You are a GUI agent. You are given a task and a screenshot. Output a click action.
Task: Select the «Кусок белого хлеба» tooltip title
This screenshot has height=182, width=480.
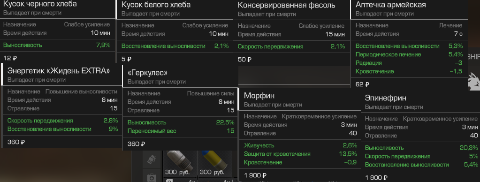(x=156, y=5)
